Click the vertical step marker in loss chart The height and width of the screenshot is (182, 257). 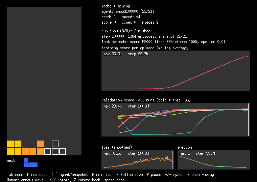172,160
